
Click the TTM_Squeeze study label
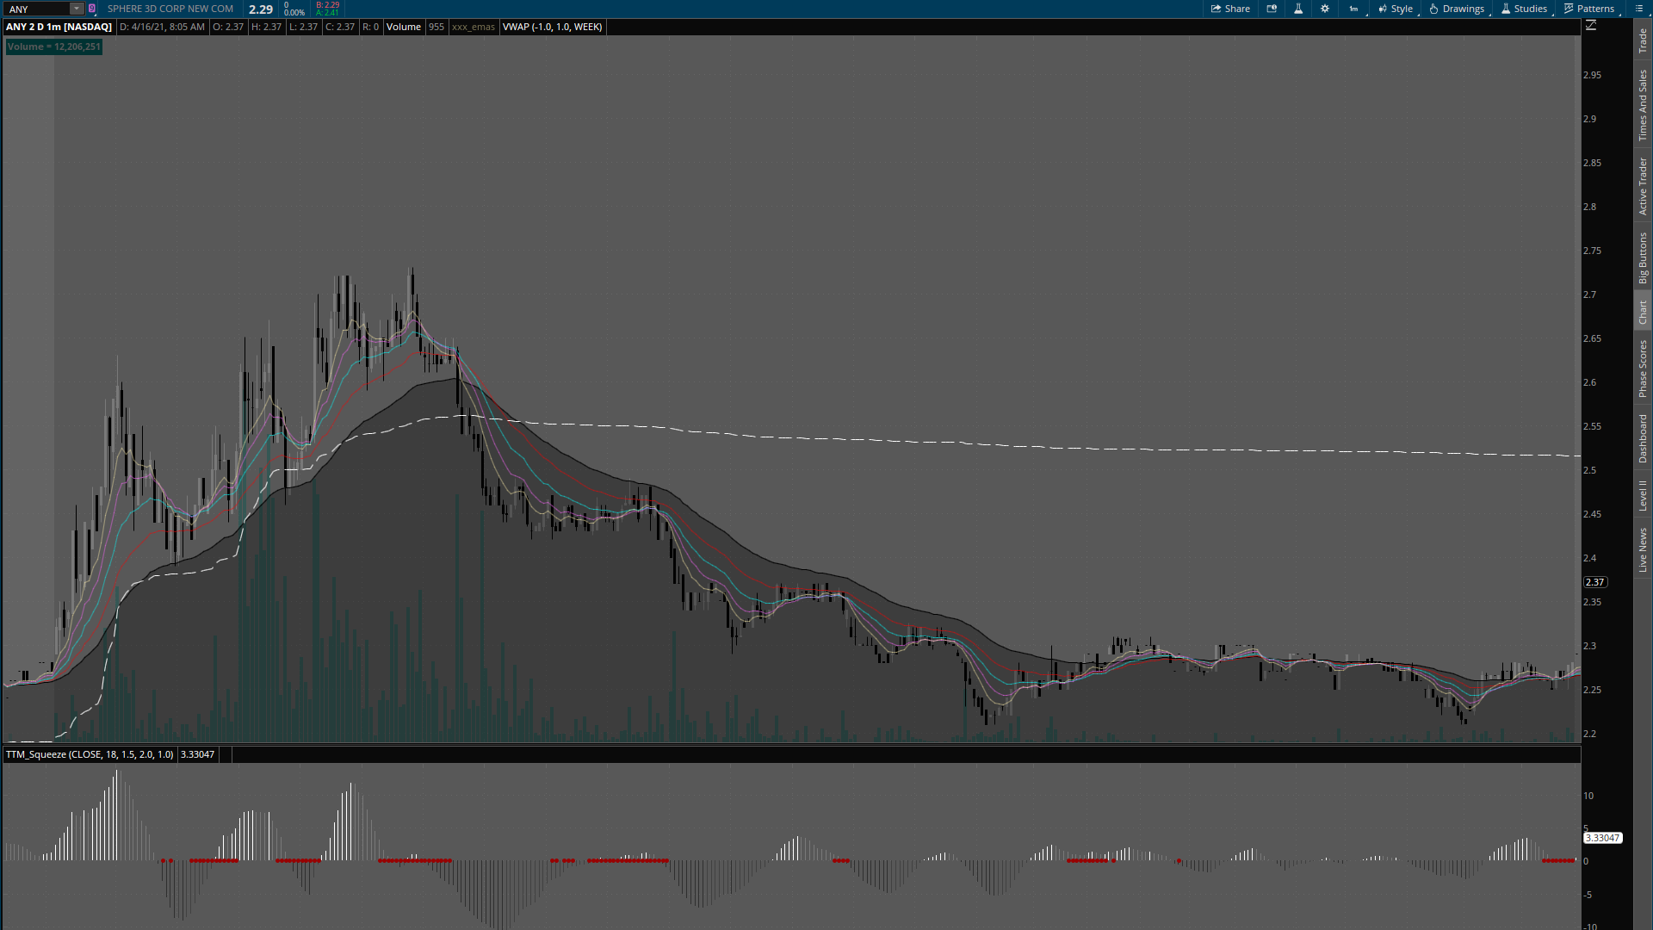coord(90,754)
